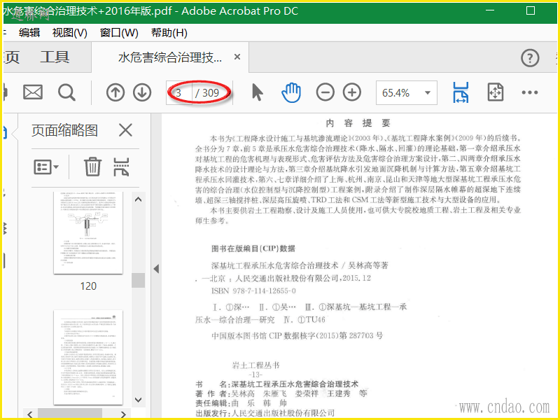The width and height of the screenshot is (560, 420).
Task: Click the 岩土工程丛书 series title
Action: tap(255, 365)
